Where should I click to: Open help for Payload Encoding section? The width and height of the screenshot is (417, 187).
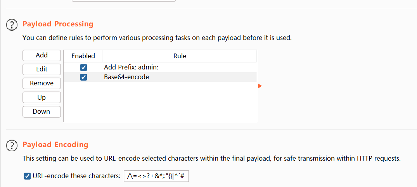coord(12,145)
